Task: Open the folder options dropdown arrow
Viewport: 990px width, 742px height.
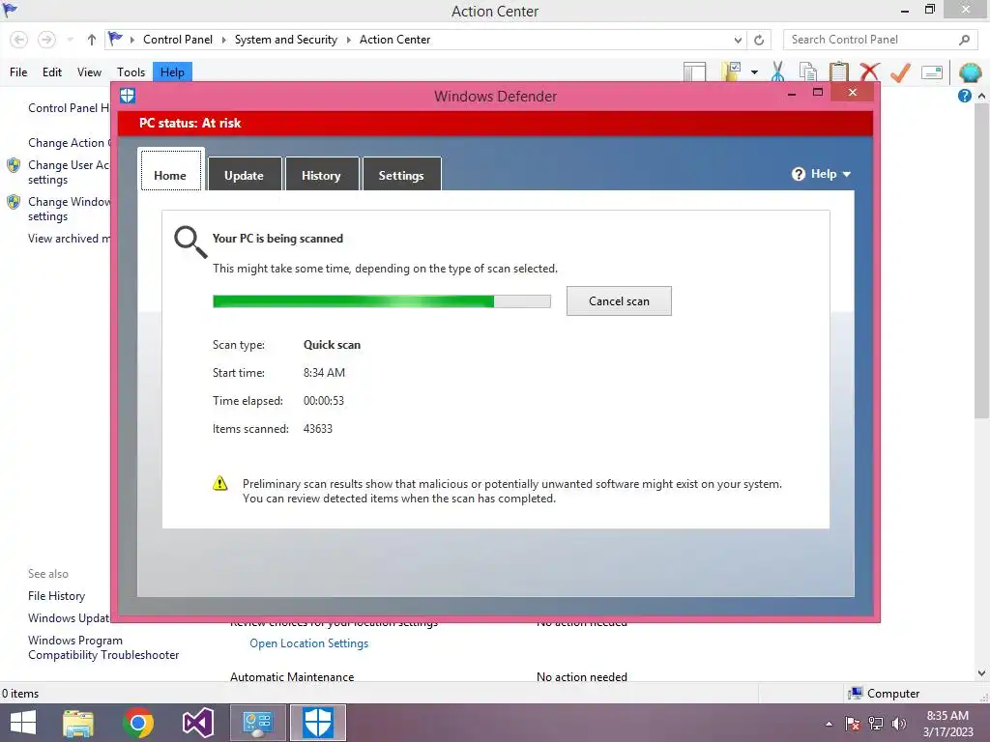Action: click(x=754, y=72)
